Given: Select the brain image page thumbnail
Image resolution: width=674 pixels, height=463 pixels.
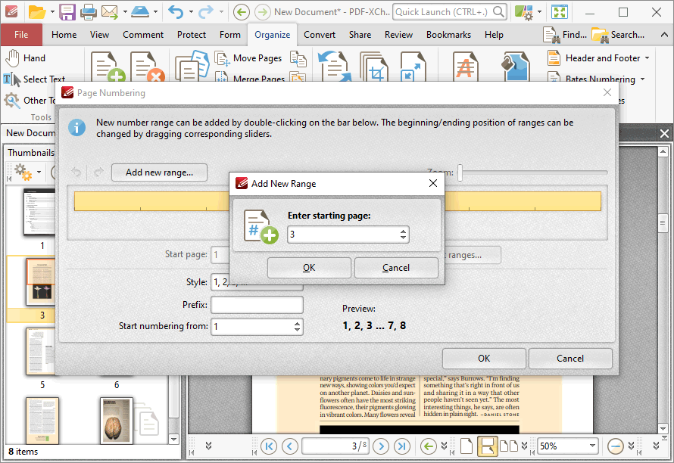Looking at the screenshot, I should 116,421.
